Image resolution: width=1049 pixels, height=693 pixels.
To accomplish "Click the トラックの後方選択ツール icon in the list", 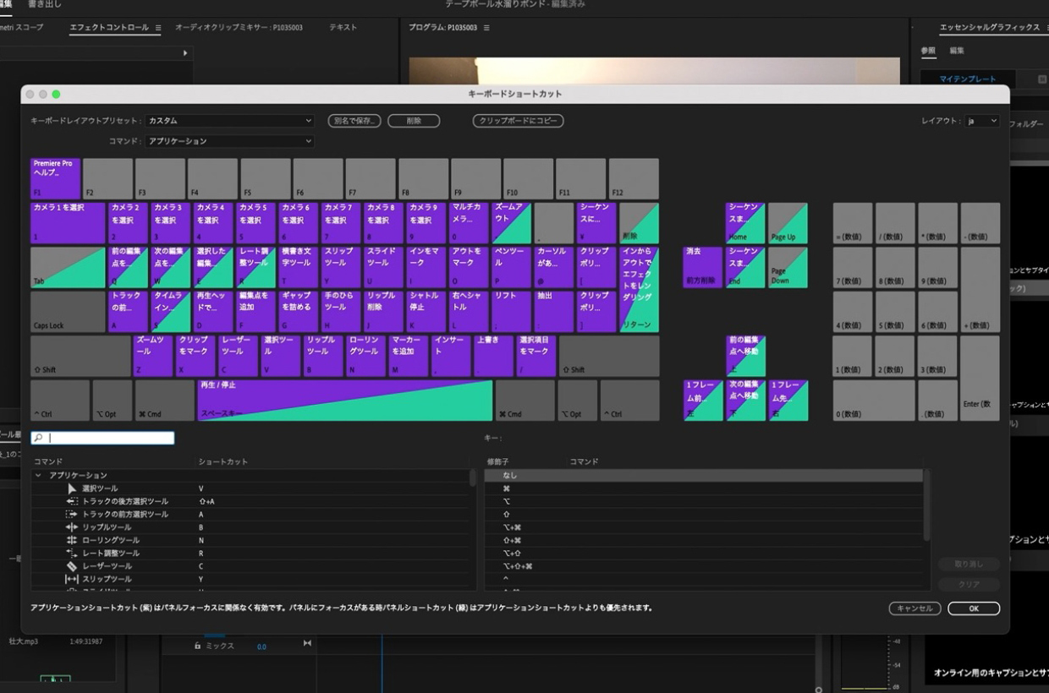I will 72,501.
